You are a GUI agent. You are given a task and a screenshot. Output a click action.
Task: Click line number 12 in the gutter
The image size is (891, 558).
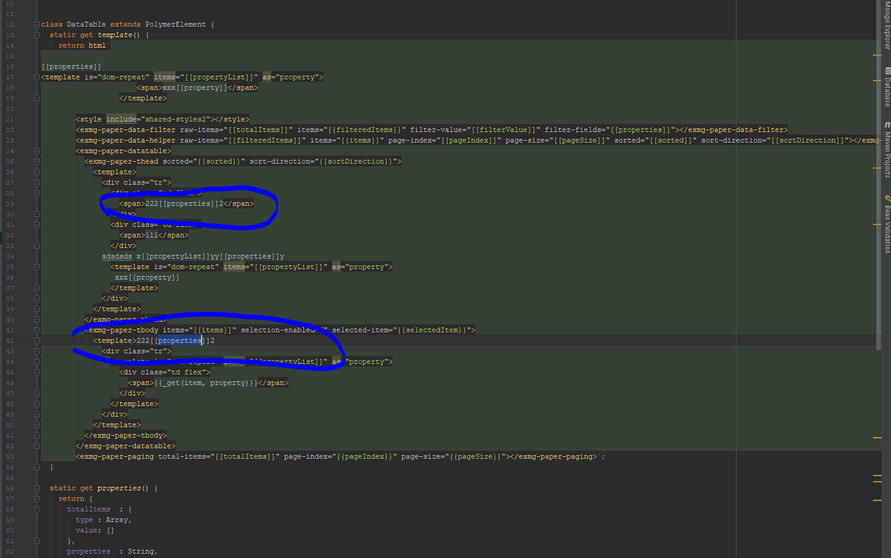(x=9, y=24)
